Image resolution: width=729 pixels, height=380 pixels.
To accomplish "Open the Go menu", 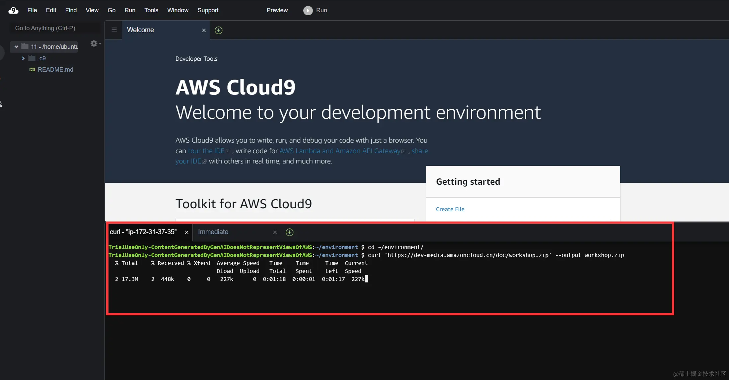I will [x=111, y=10].
